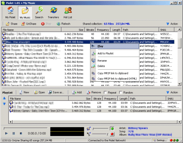Image resolution: width=183 pixels, height=143 pixels.
Task: Click the red record button in player
Action: click(x=112, y=134)
